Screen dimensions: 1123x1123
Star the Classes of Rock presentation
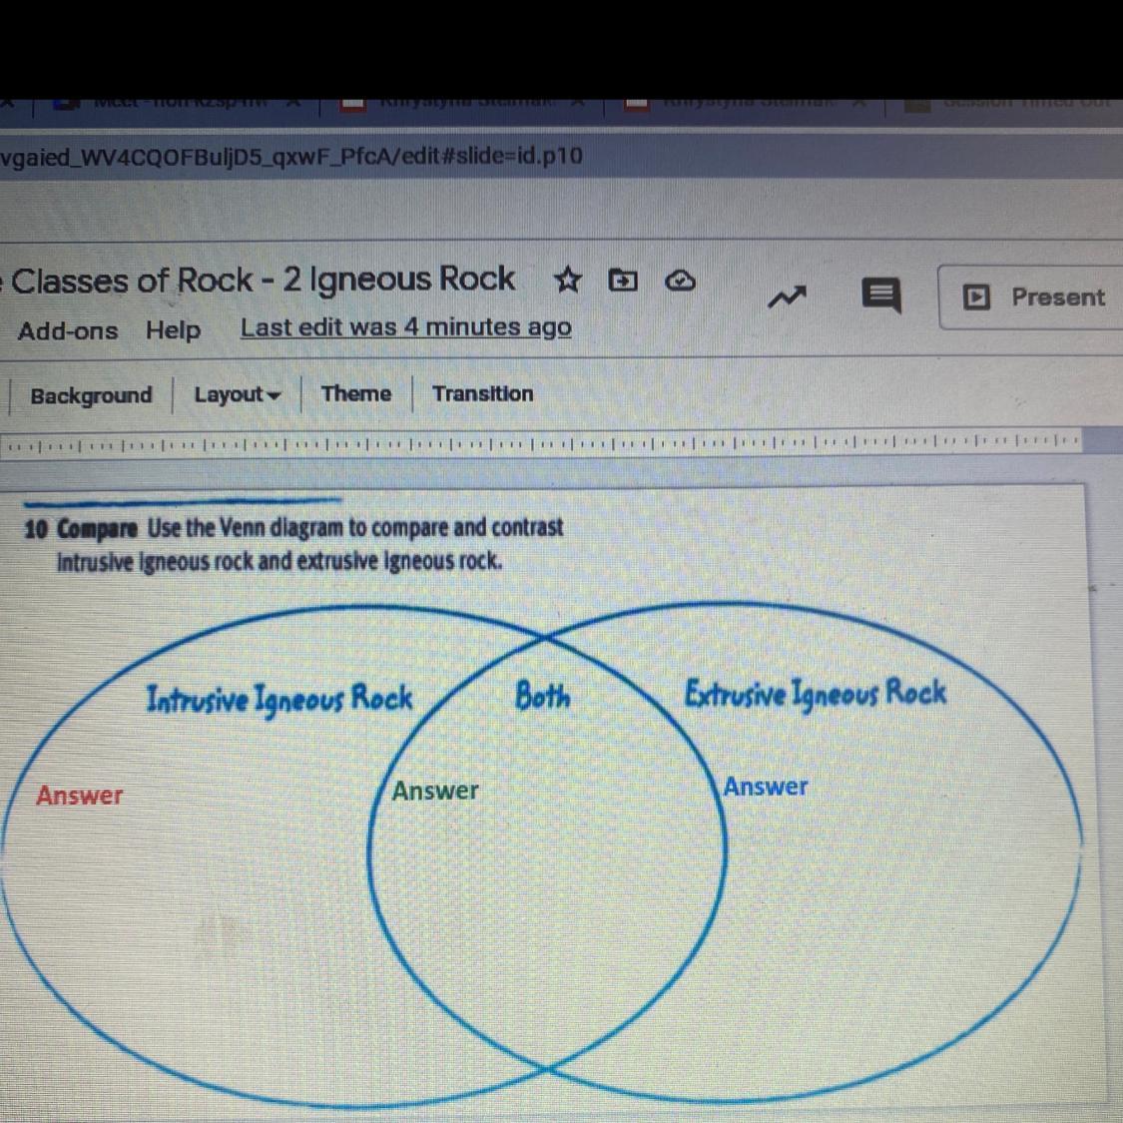567,281
